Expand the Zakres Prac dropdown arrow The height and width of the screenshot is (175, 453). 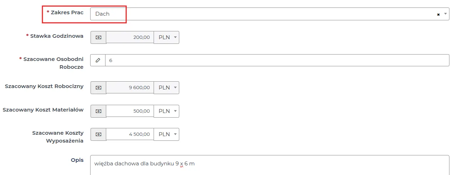pyautogui.click(x=445, y=14)
